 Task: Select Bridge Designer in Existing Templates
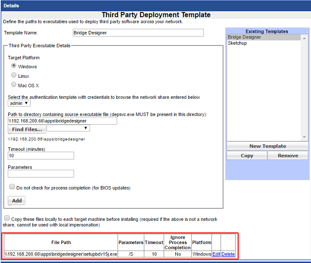(x=244, y=37)
